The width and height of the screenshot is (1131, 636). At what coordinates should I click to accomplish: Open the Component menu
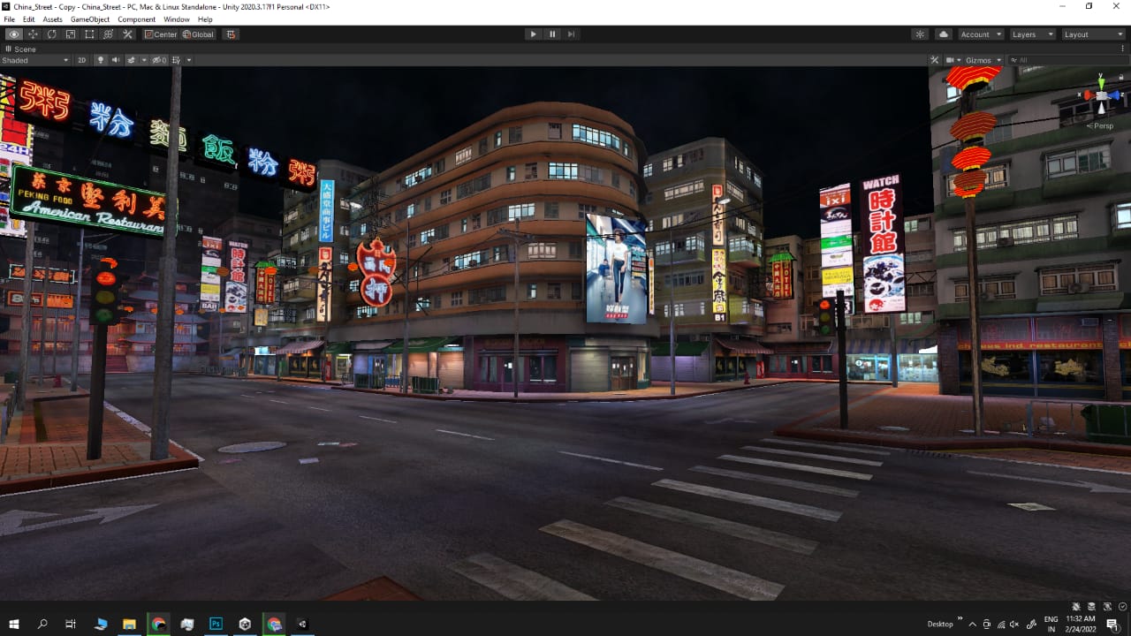(136, 19)
